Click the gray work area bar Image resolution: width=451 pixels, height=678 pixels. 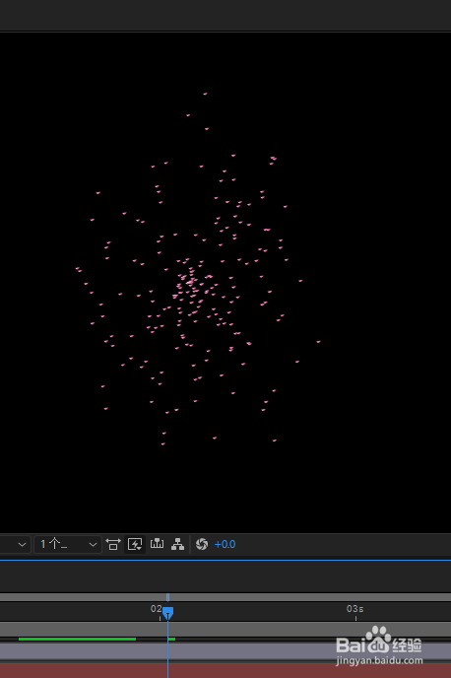225,629
